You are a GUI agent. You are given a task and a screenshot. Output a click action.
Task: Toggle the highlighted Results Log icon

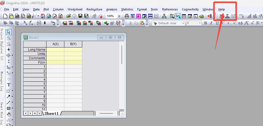click(x=178, y=16)
